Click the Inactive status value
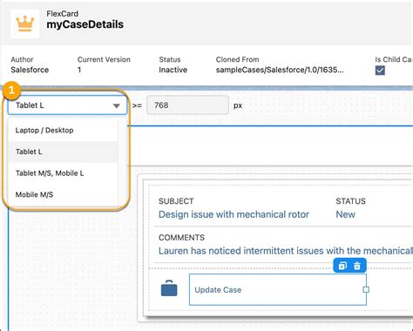This screenshot has width=413, height=331. (x=173, y=70)
